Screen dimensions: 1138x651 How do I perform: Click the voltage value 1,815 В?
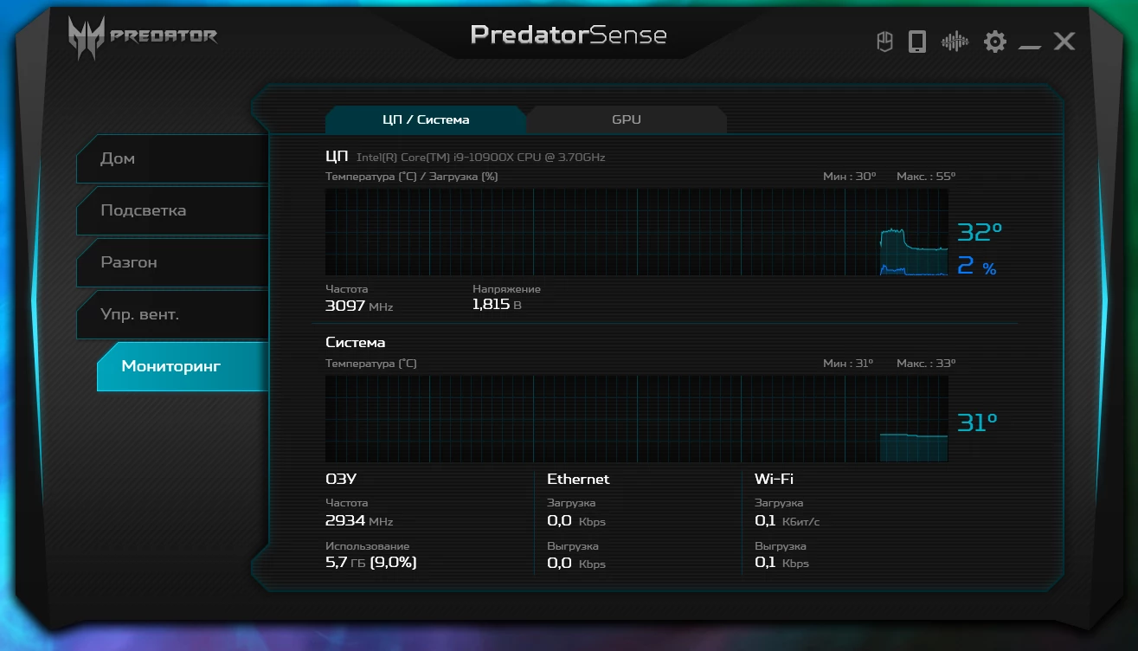tap(497, 305)
